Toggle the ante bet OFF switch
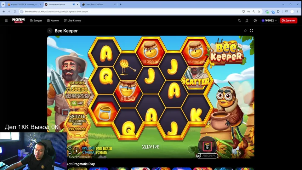Screen dimensions: 302x170 (77, 103)
